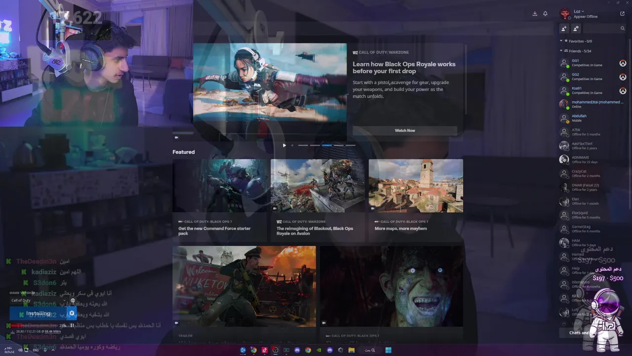Open Blackout reimagining Warzone card
Screen dimensions: 632x356
317,201
